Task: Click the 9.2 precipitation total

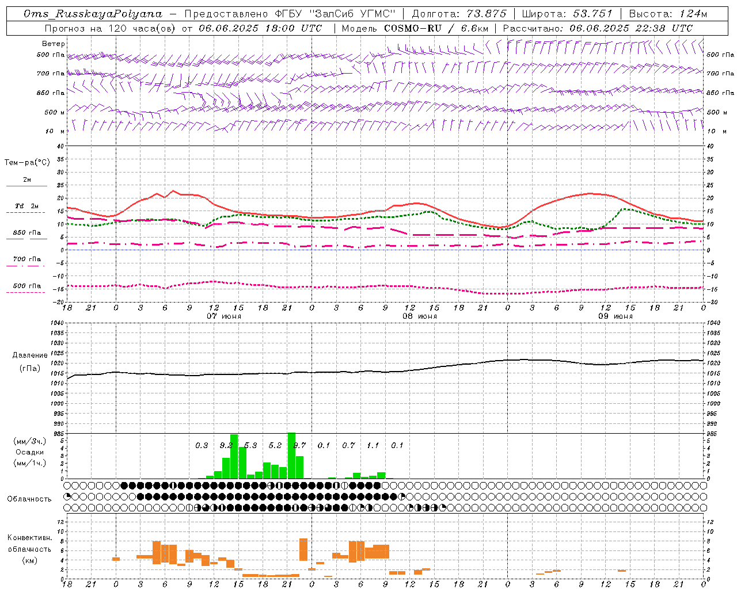Action: coord(226,446)
